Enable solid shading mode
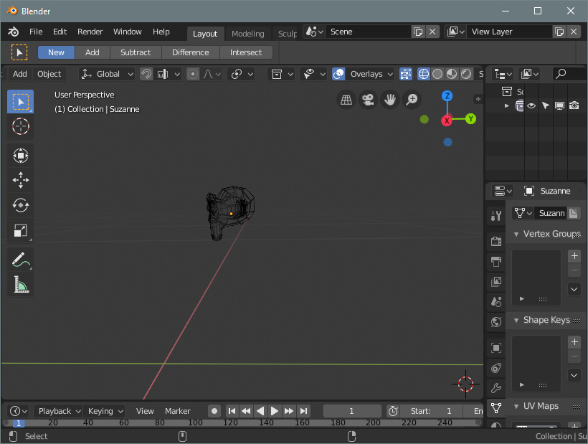The image size is (588, 444). tap(437, 74)
